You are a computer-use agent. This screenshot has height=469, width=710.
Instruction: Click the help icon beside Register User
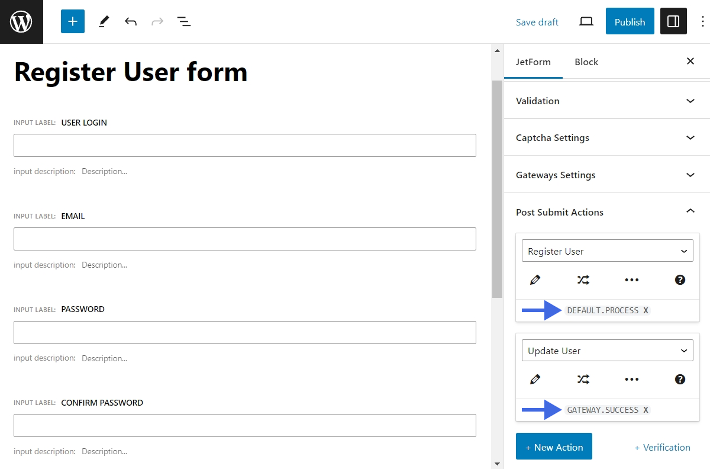[x=680, y=280]
